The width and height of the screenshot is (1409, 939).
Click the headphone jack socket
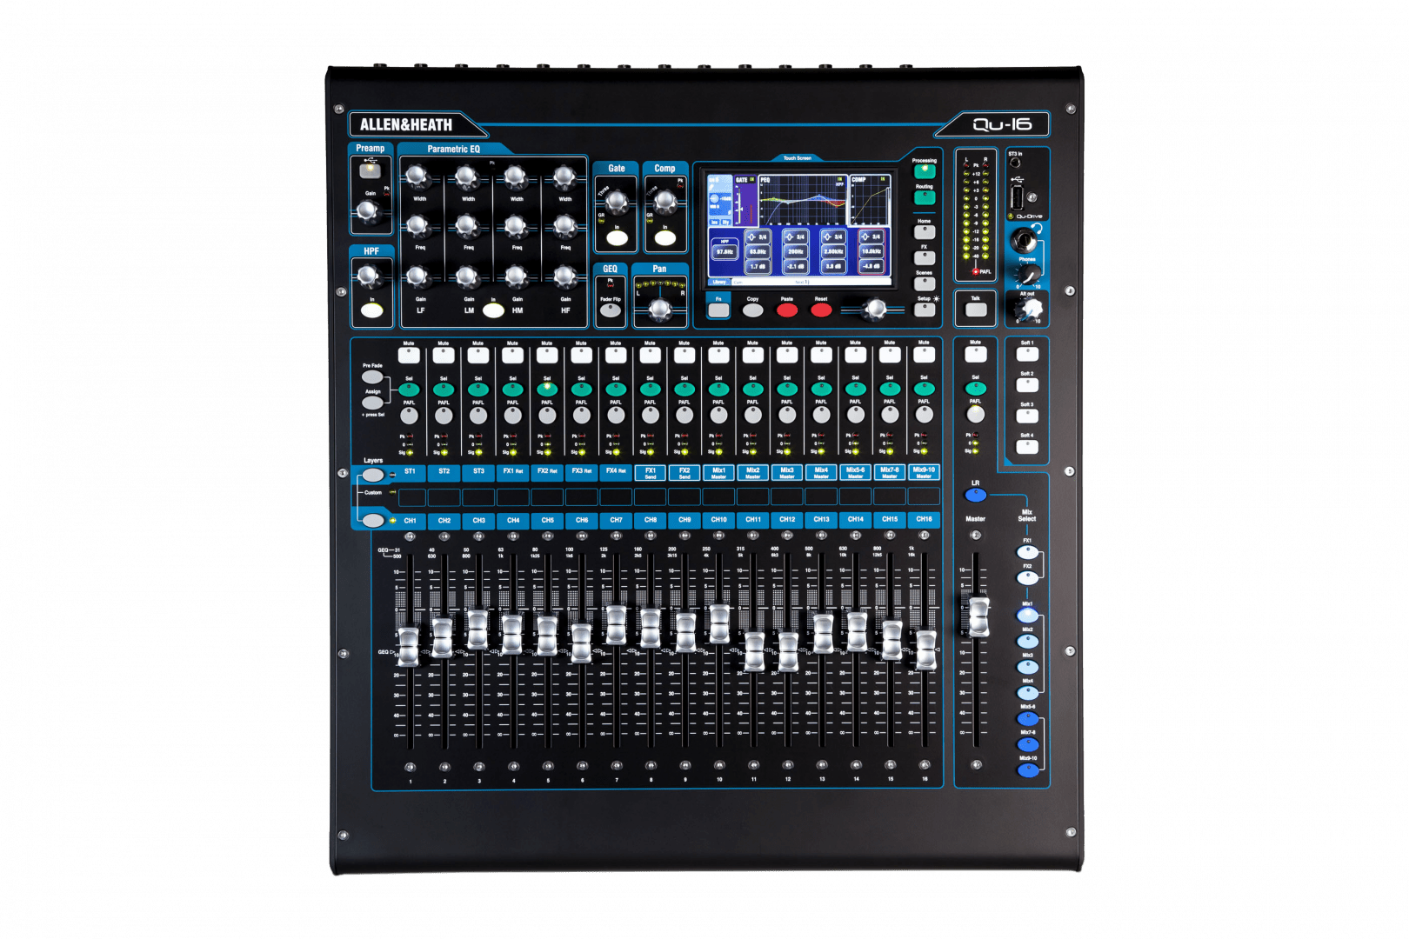tap(1024, 240)
